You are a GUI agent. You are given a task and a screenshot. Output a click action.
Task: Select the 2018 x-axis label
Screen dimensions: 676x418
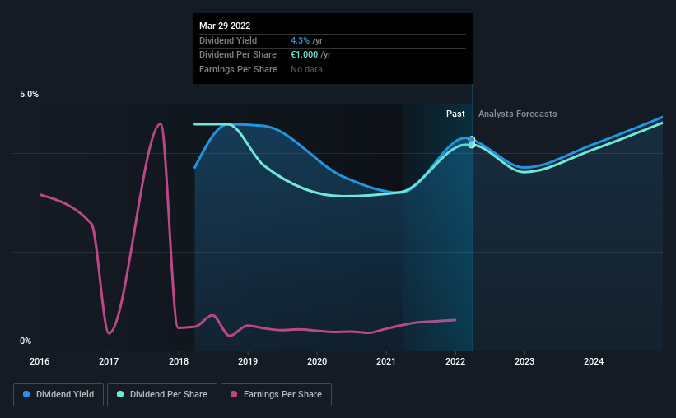(x=179, y=361)
